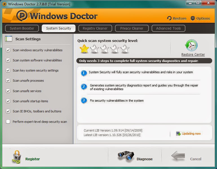
Task: Disable Scan unsafe services checkbox
Action: click(8, 91)
